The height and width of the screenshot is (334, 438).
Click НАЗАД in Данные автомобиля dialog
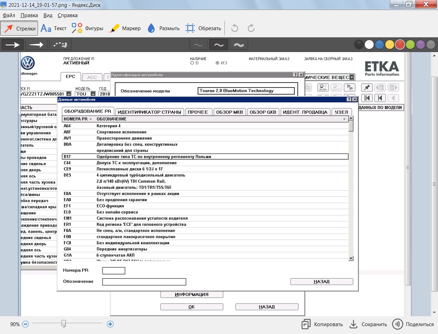(322, 282)
